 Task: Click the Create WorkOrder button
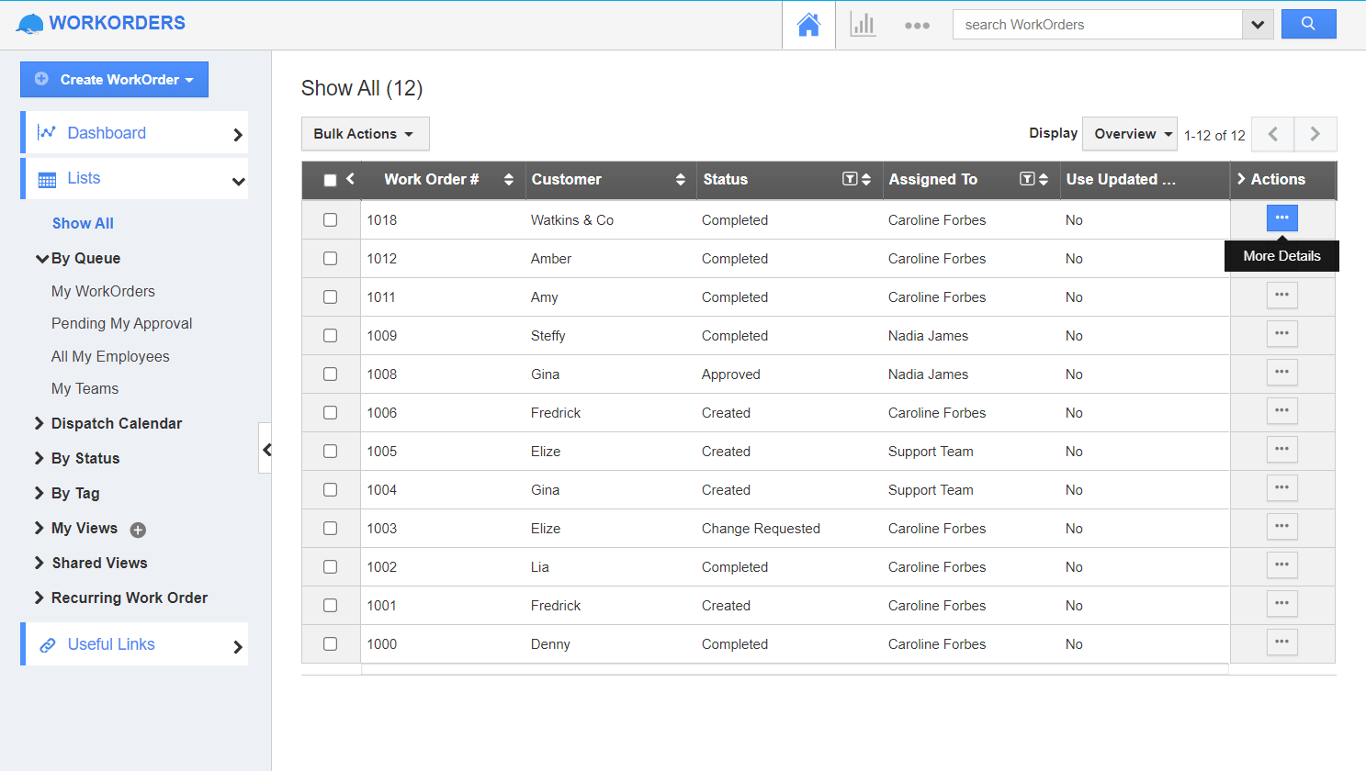coord(114,80)
